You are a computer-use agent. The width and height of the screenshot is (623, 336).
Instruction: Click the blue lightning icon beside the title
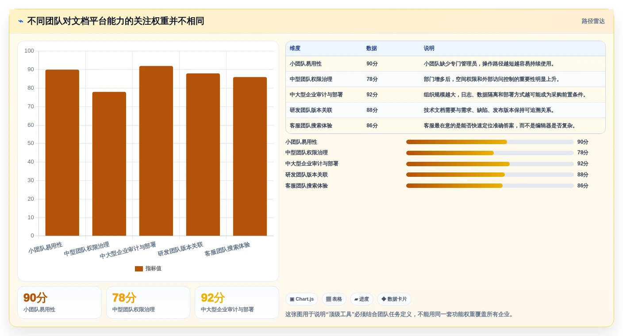[x=21, y=21]
